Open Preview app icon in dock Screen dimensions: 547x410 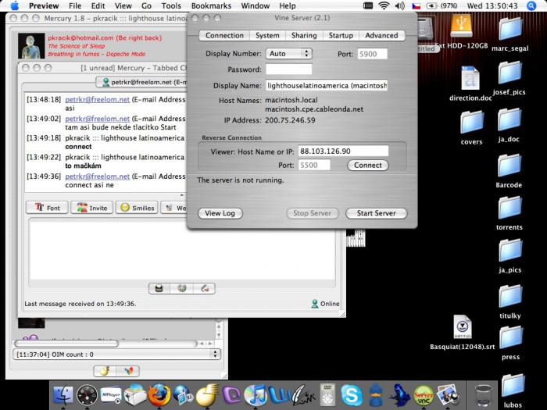coord(448,396)
